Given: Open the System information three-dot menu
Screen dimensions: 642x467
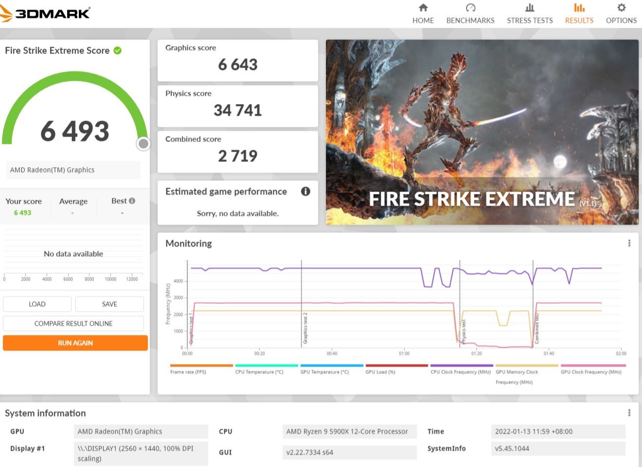Looking at the screenshot, I should [x=629, y=413].
